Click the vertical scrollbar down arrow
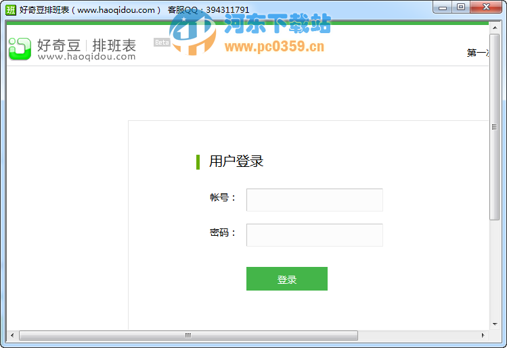Screen dimensions: 507x348 pyautogui.click(x=494, y=324)
